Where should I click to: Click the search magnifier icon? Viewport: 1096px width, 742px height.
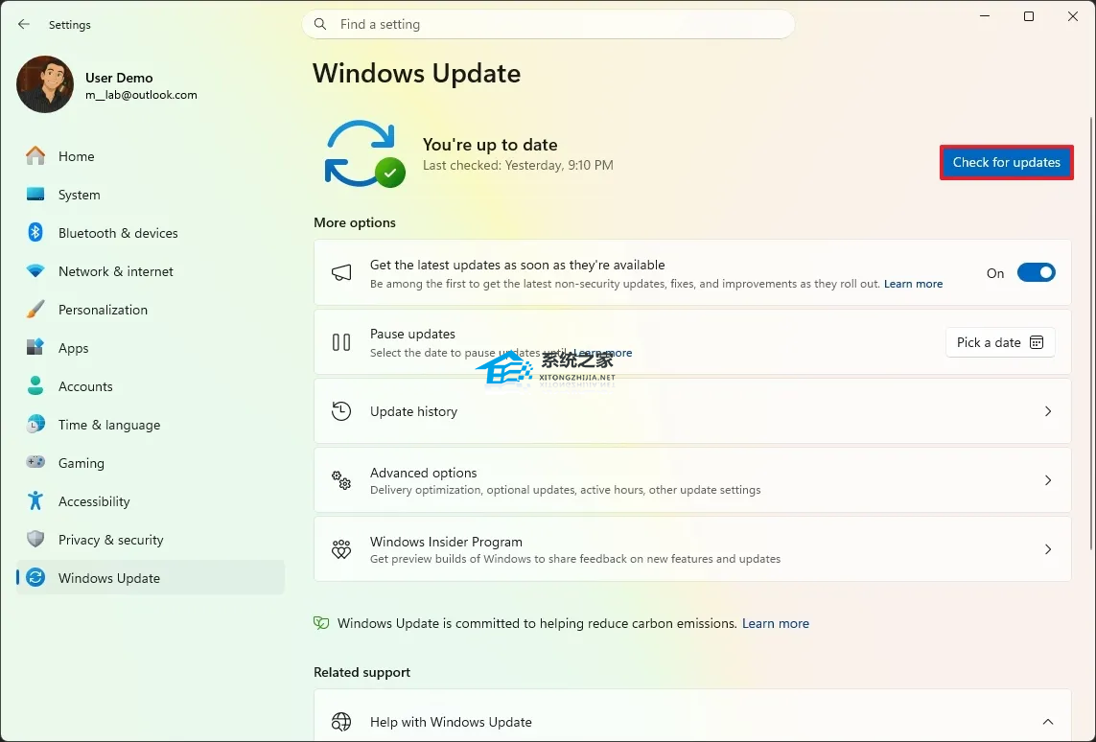pyautogui.click(x=320, y=25)
